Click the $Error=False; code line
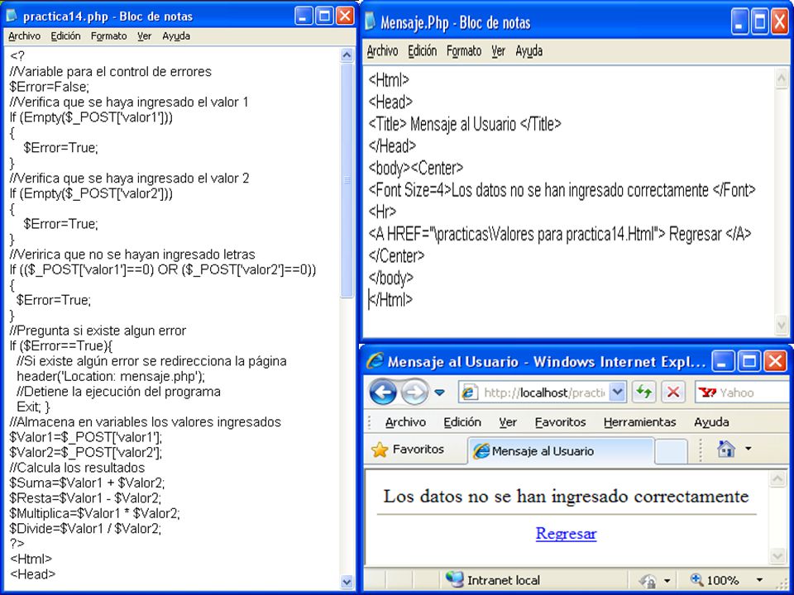 [x=49, y=87]
